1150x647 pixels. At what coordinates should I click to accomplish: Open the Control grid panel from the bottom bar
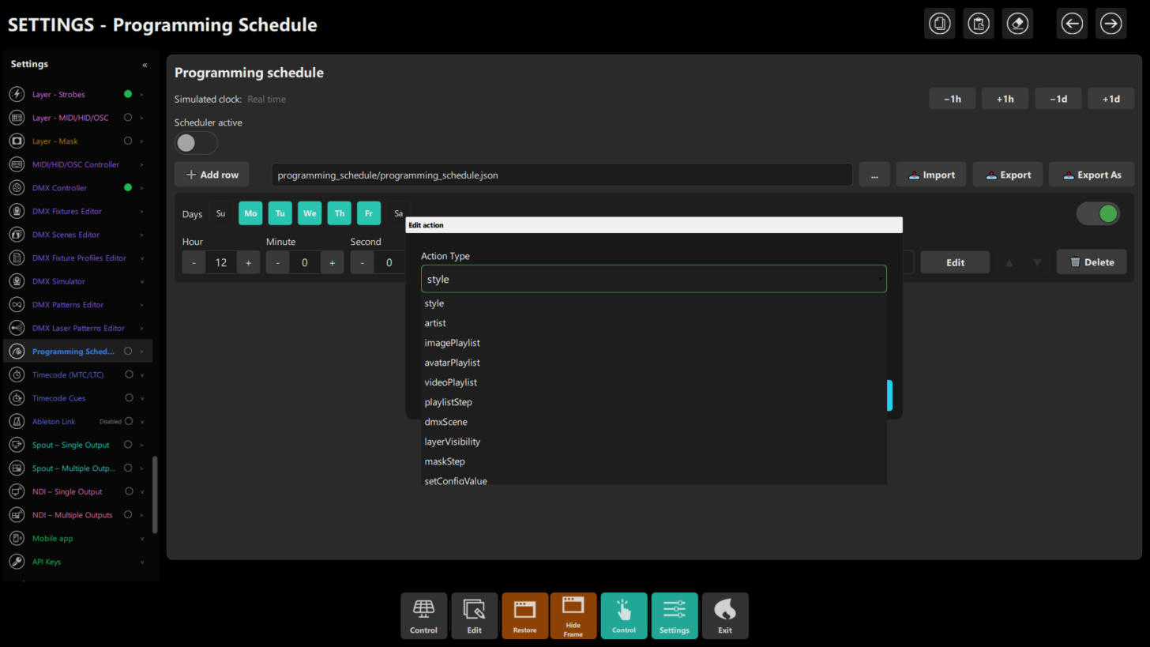(423, 615)
